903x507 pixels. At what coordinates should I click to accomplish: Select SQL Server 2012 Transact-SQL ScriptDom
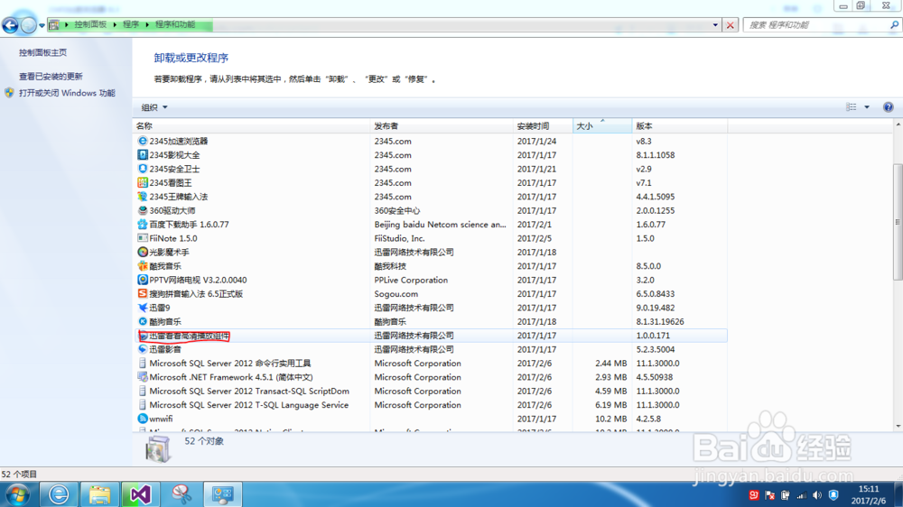click(x=249, y=391)
